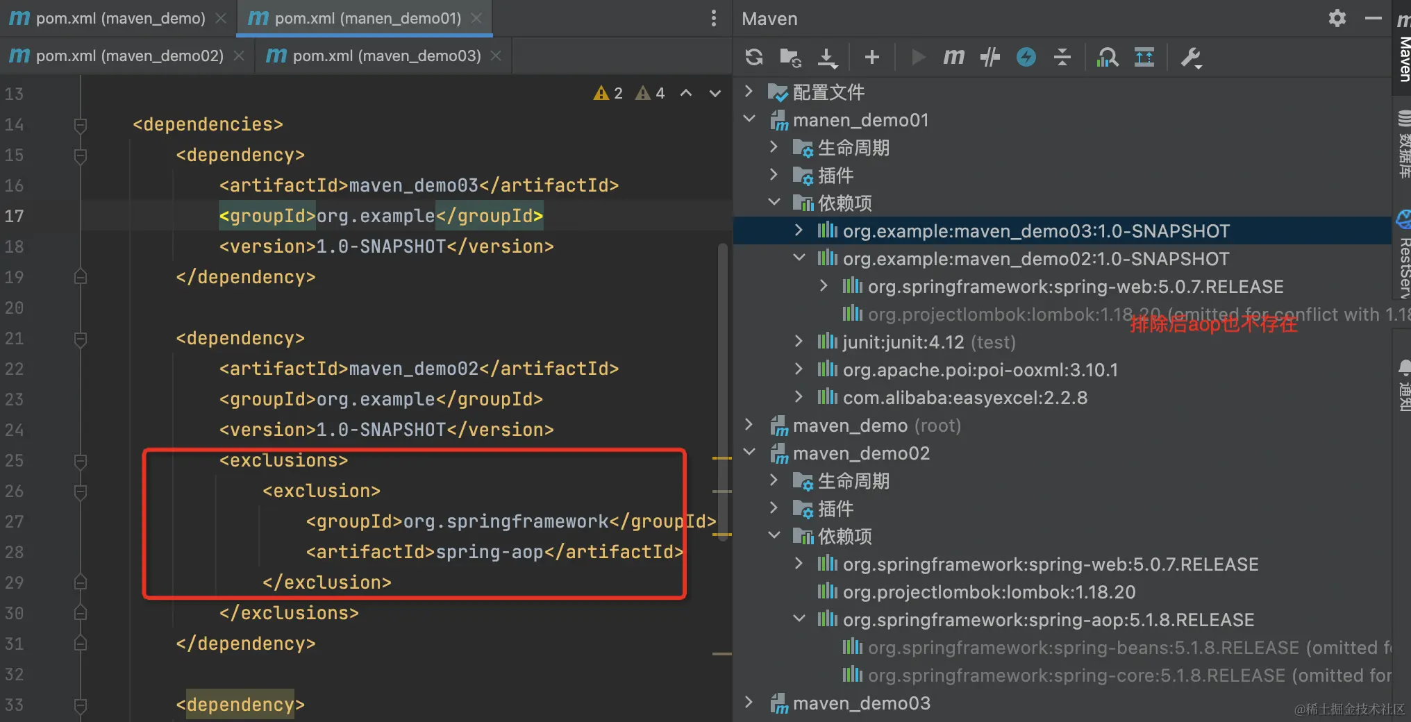The height and width of the screenshot is (722, 1411).
Task: Close the pom.xml (manen_demo01) tab
Action: [x=476, y=18]
